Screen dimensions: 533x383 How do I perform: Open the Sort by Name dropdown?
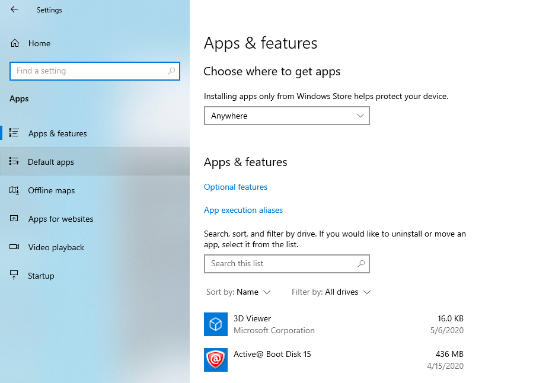(238, 292)
